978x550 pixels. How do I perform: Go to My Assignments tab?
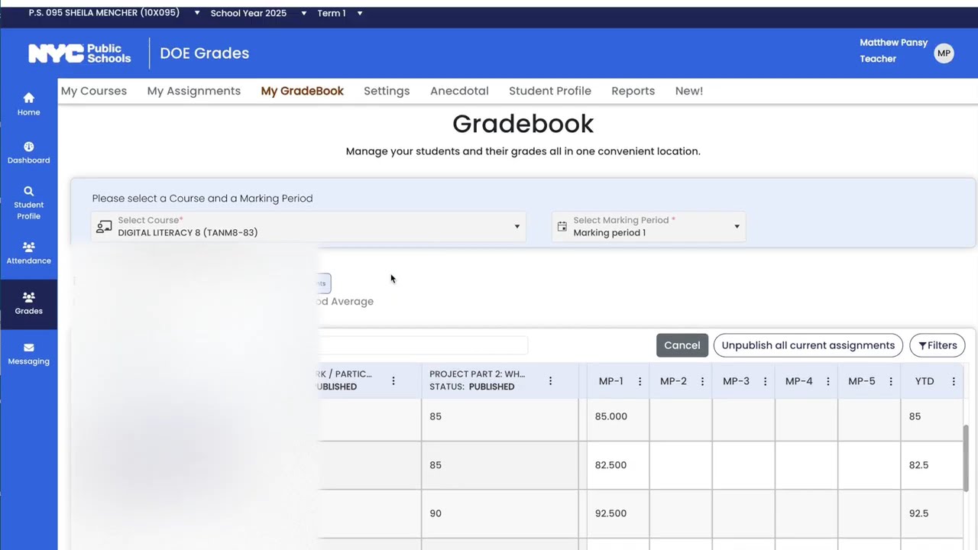pos(194,91)
